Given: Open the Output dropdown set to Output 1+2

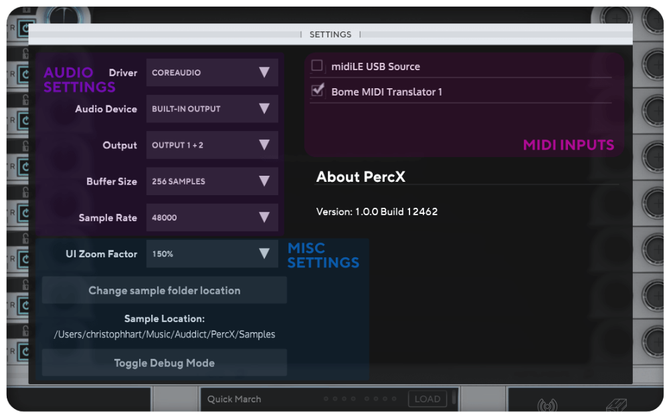Looking at the screenshot, I should (212, 145).
